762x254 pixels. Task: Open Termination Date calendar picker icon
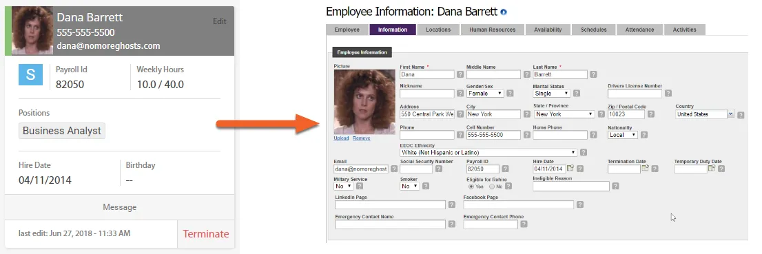[646, 169]
